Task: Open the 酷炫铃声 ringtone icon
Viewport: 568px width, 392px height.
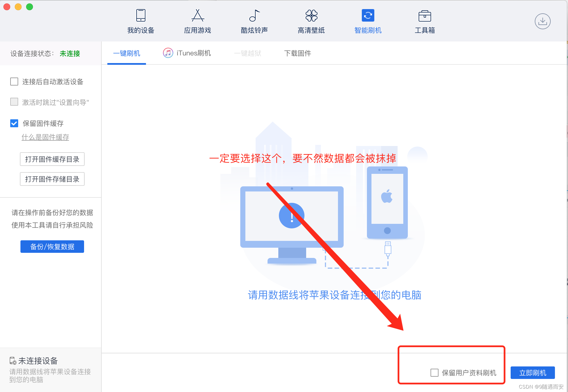Action: [x=254, y=16]
